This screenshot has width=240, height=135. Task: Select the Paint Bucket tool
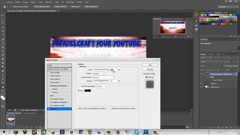pyautogui.click(x=3, y=59)
